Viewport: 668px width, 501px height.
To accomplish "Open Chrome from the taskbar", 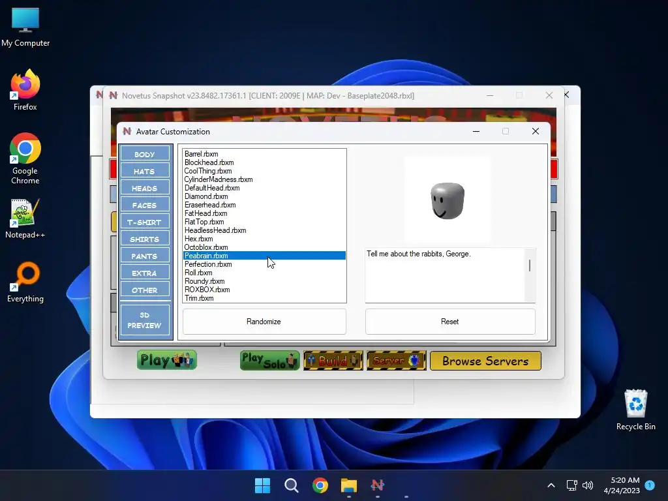I will point(320,485).
